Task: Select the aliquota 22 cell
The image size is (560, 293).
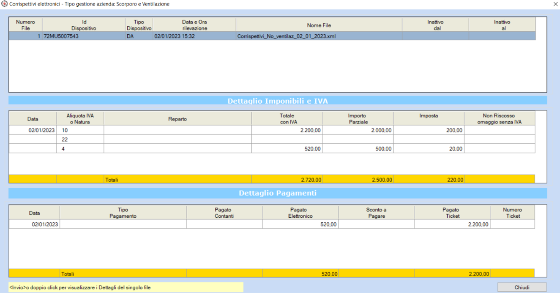Action: click(80, 140)
